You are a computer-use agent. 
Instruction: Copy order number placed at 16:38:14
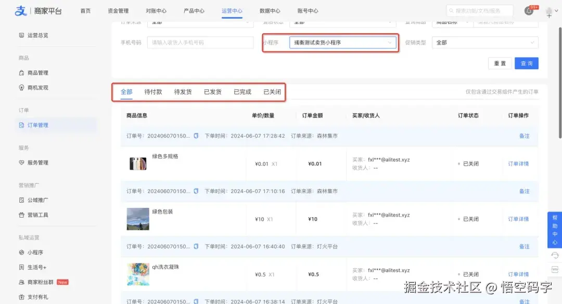pos(196,301)
